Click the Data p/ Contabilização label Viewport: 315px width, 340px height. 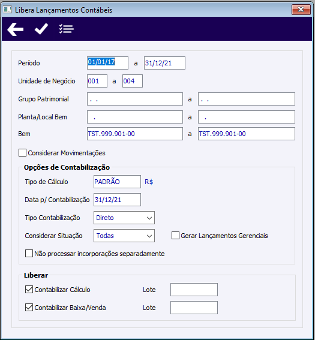coord(57,200)
